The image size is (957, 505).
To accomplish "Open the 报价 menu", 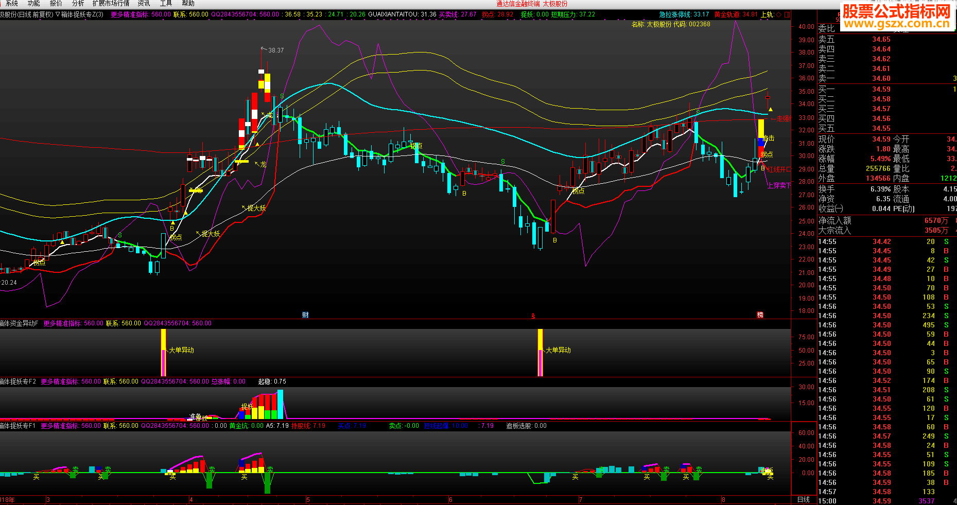I will click(56, 4).
